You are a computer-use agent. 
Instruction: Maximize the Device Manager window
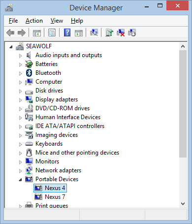coord(160,6)
